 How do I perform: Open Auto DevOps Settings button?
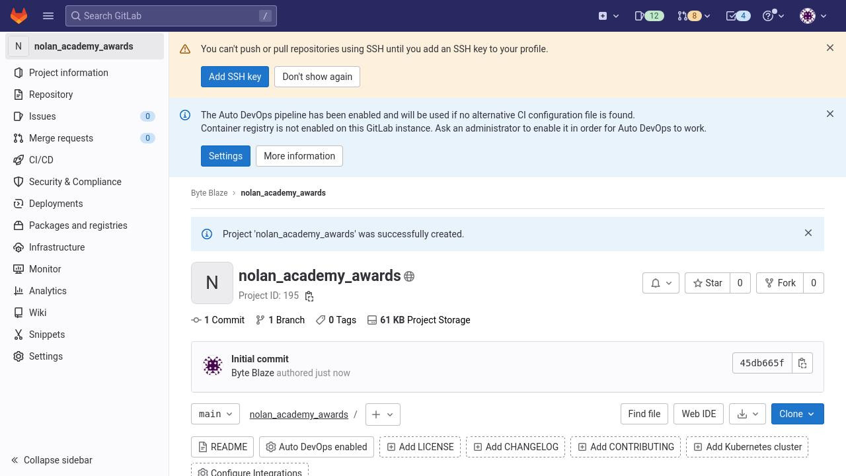225,156
